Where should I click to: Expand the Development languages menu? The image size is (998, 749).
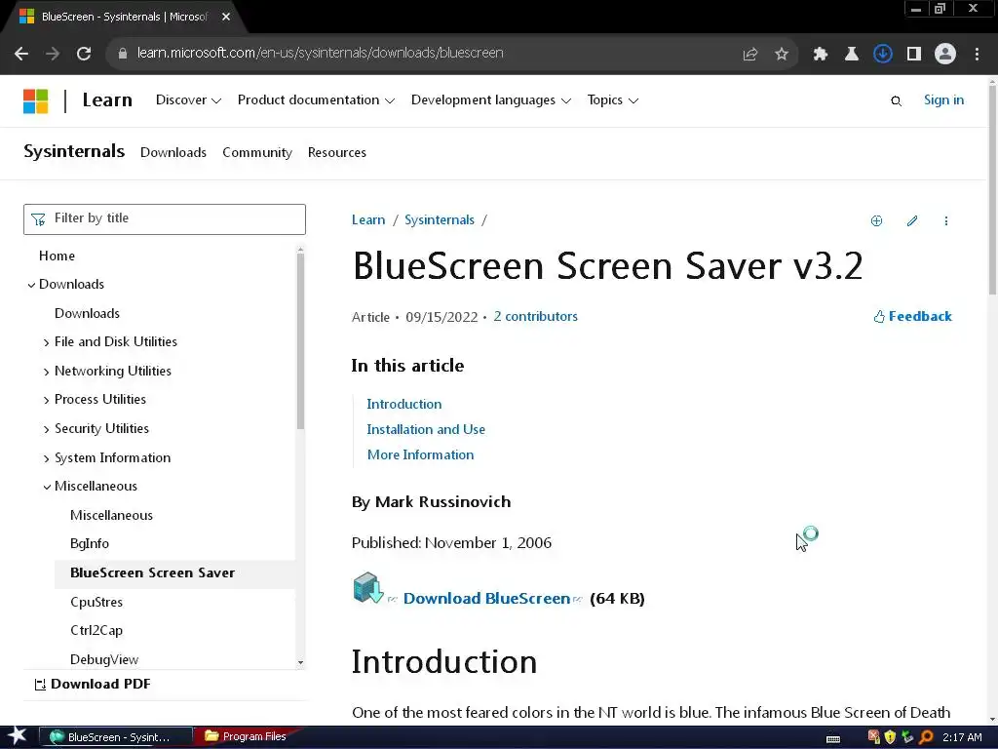[x=491, y=100]
